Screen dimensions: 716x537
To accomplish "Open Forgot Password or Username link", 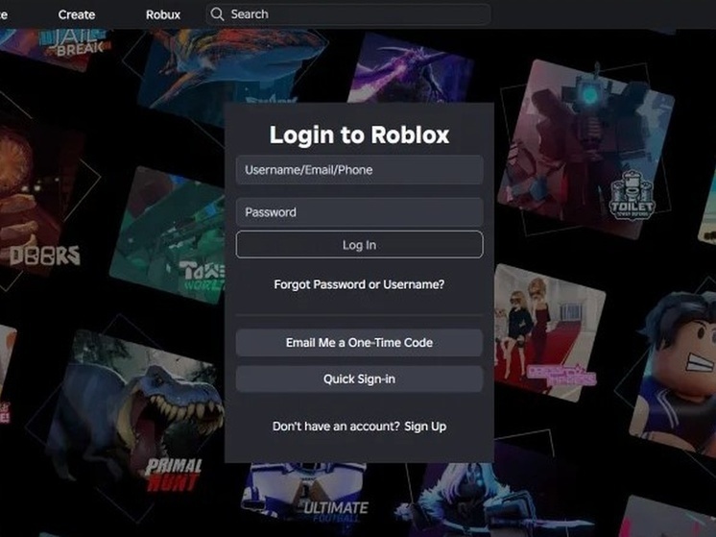I will (x=359, y=284).
